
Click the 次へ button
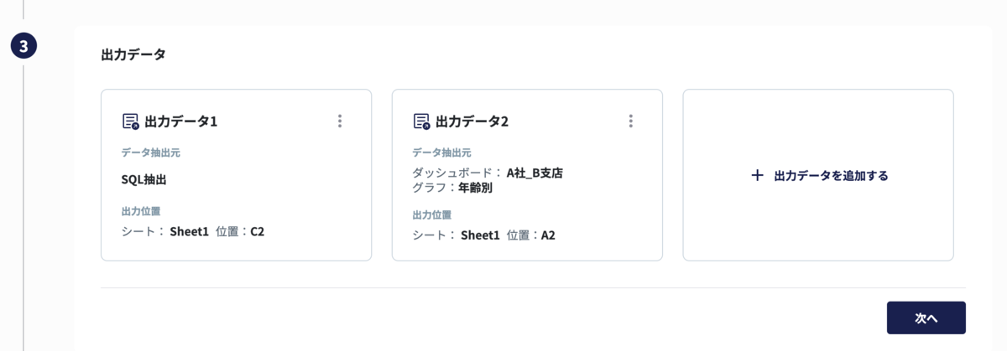click(x=926, y=318)
